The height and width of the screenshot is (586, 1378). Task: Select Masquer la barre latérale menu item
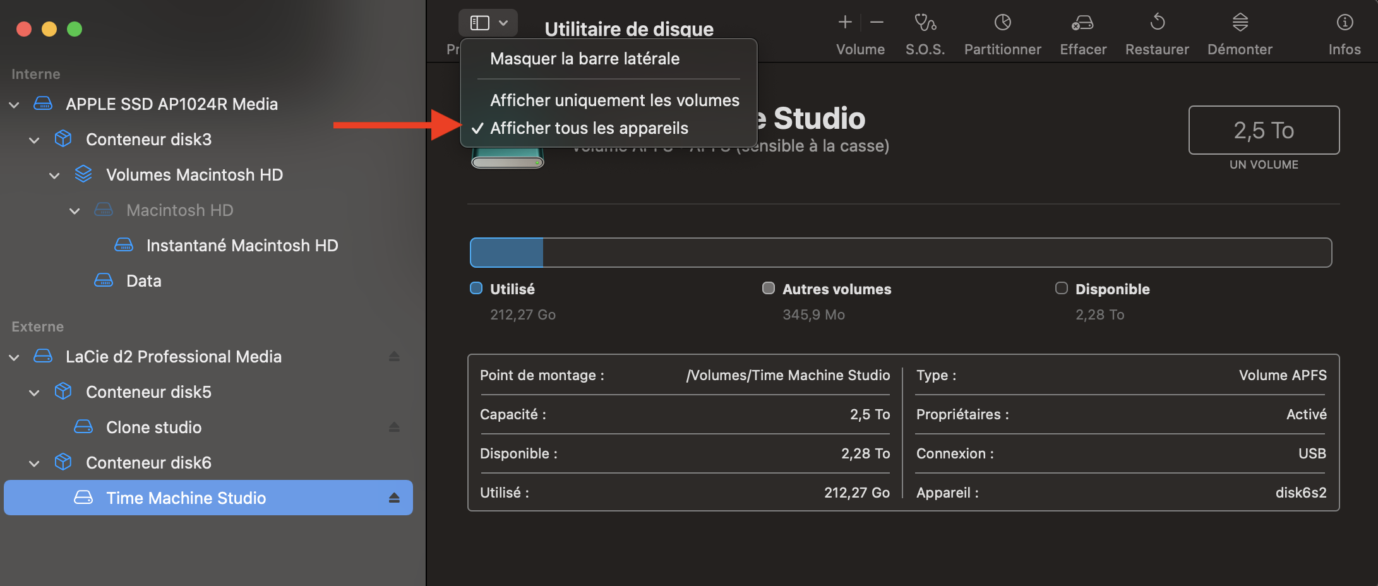[584, 59]
